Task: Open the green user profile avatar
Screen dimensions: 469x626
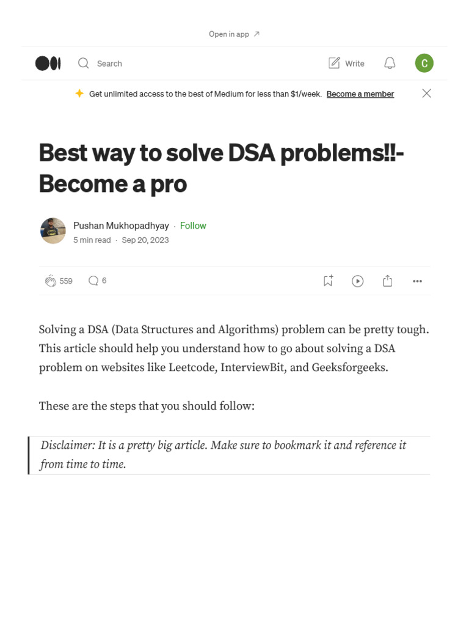Action: 424,63
